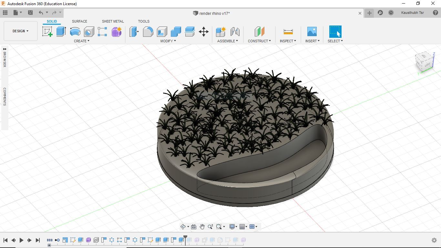
Task: Select the Extrude tool
Action: (x=61, y=32)
